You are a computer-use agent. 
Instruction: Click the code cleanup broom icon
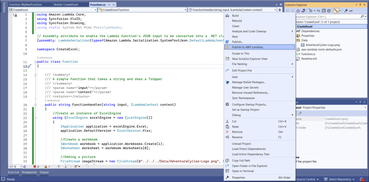76,167
